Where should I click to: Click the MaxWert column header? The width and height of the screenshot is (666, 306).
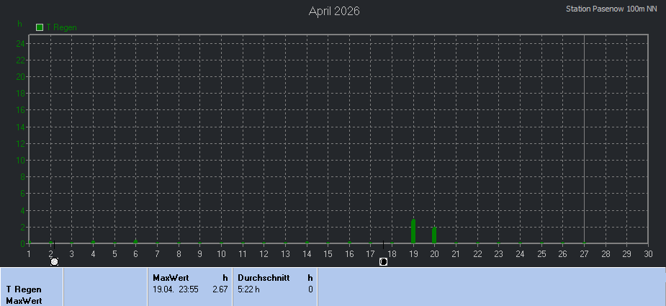point(171,277)
